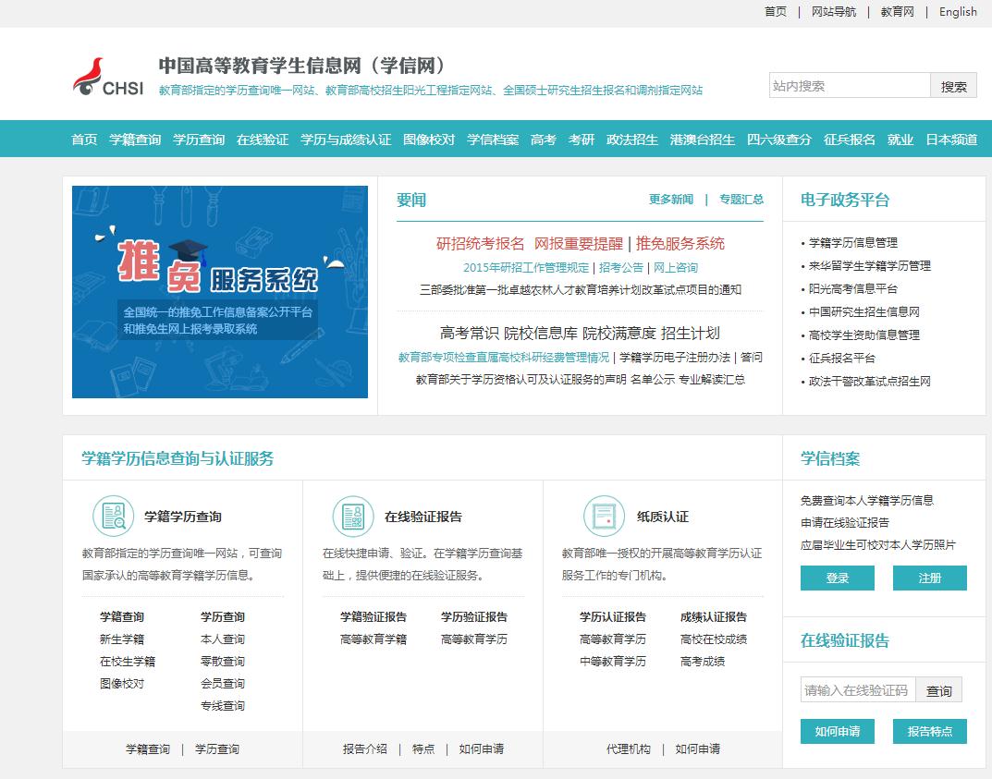The height and width of the screenshot is (779, 992).
Task: Click the 搜索 search button
Action: (953, 85)
